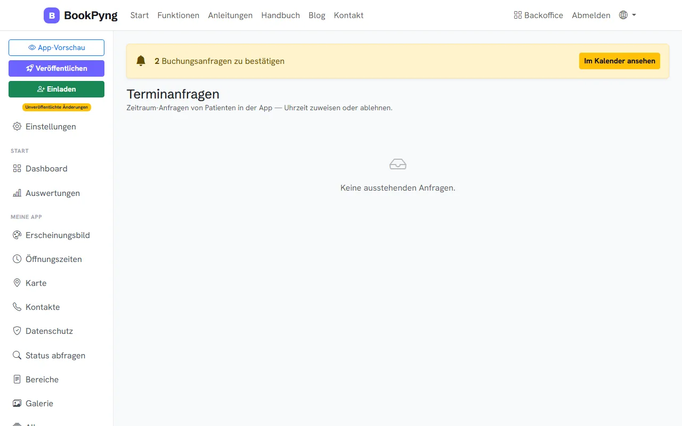Click Im Kalender ansehen button
This screenshot has width=682, height=426.
tap(620, 61)
